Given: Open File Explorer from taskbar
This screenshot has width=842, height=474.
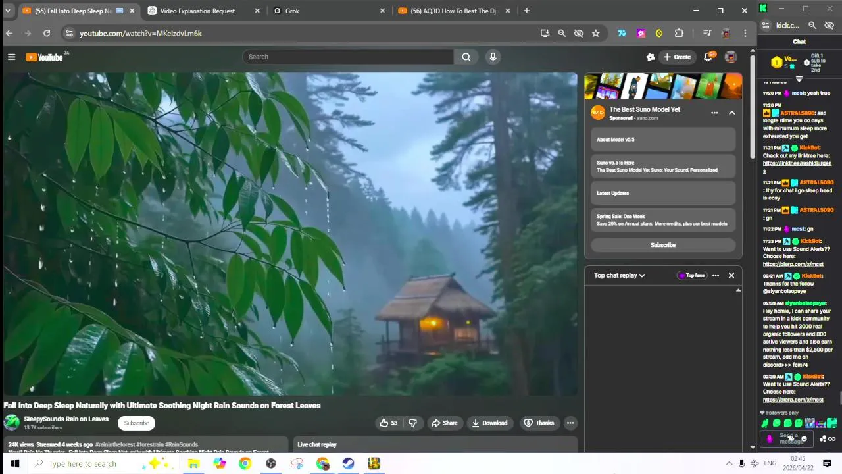Looking at the screenshot, I should pos(193,463).
